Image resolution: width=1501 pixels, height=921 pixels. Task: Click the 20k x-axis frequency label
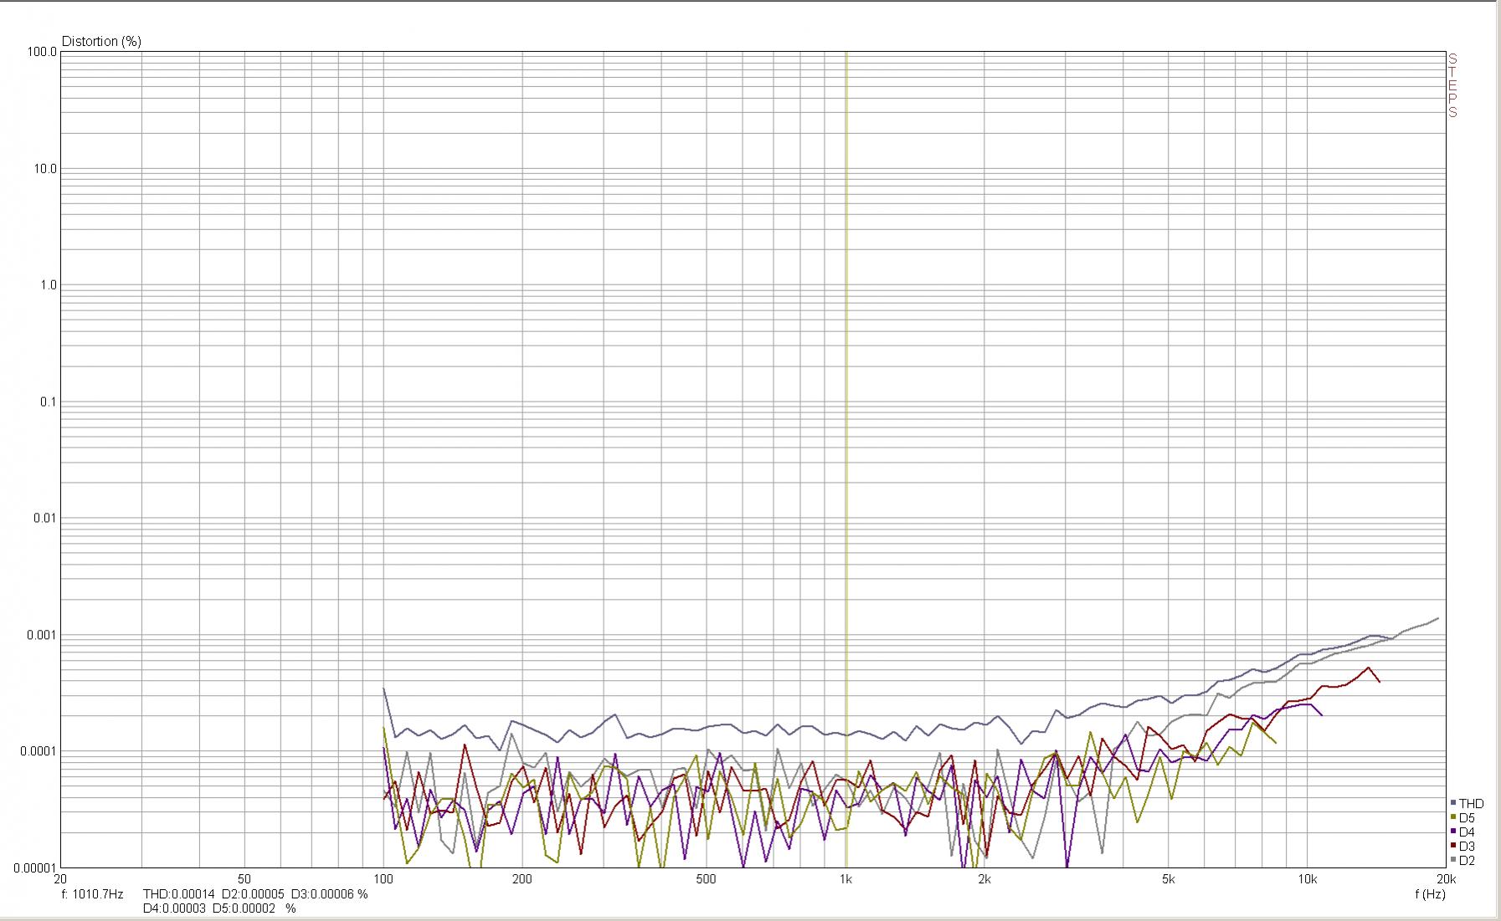[1446, 879]
